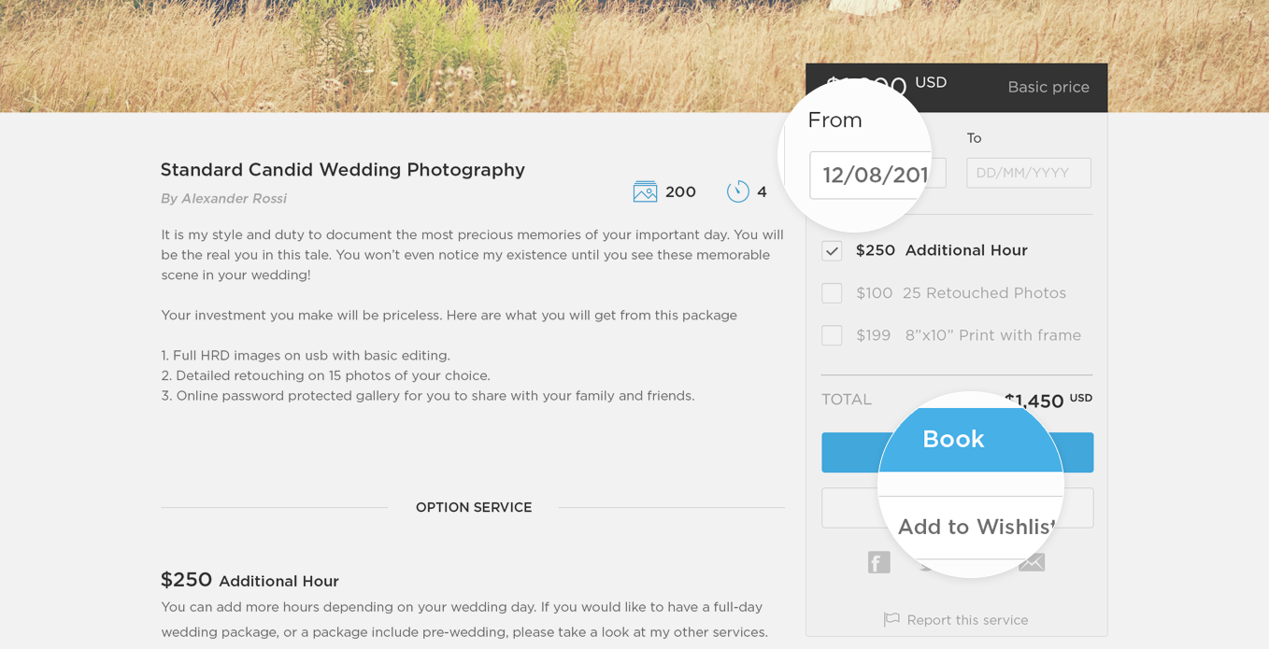This screenshot has width=1269, height=649.
Task: Click the From date field
Action: click(877, 174)
